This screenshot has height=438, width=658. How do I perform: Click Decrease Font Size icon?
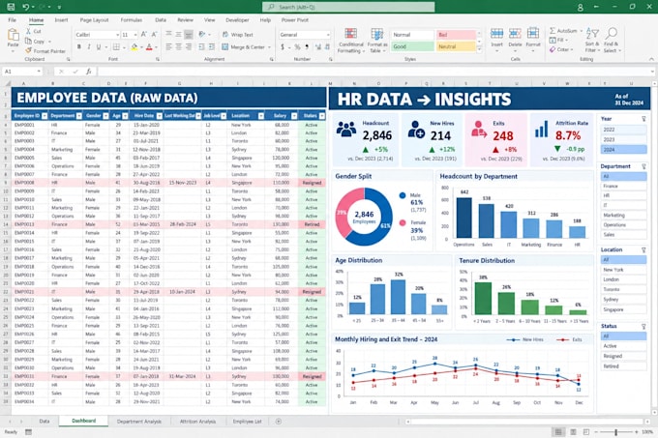pyautogui.click(x=154, y=35)
